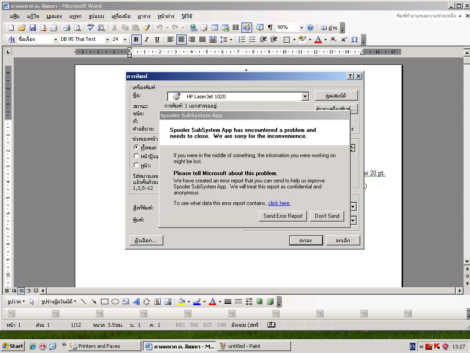Center align the text
Screen dimensions: 470x353
[x=181, y=40]
